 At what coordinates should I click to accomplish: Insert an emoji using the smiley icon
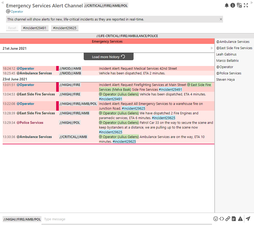pyautogui.click(x=216, y=219)
